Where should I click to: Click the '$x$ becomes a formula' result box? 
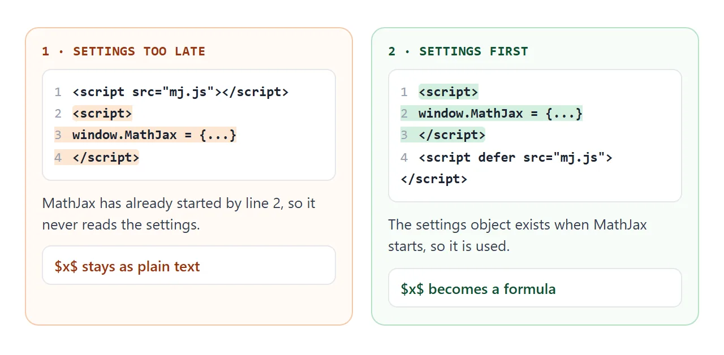click(x=535, y=288)
